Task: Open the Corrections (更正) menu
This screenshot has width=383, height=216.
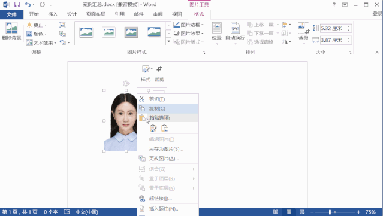Action: point(37,25)
